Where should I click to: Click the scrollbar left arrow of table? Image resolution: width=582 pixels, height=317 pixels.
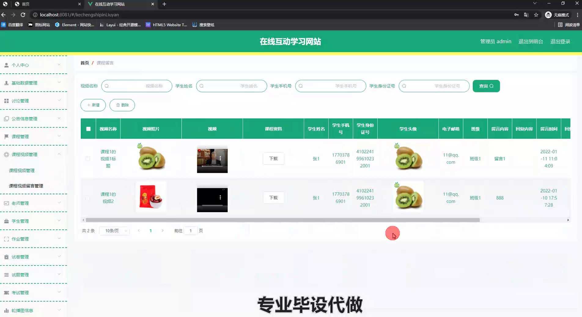click(x=83, y=220)
